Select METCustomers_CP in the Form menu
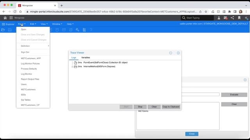The width and height of the screenshot is (250, 140). (30, 105)
